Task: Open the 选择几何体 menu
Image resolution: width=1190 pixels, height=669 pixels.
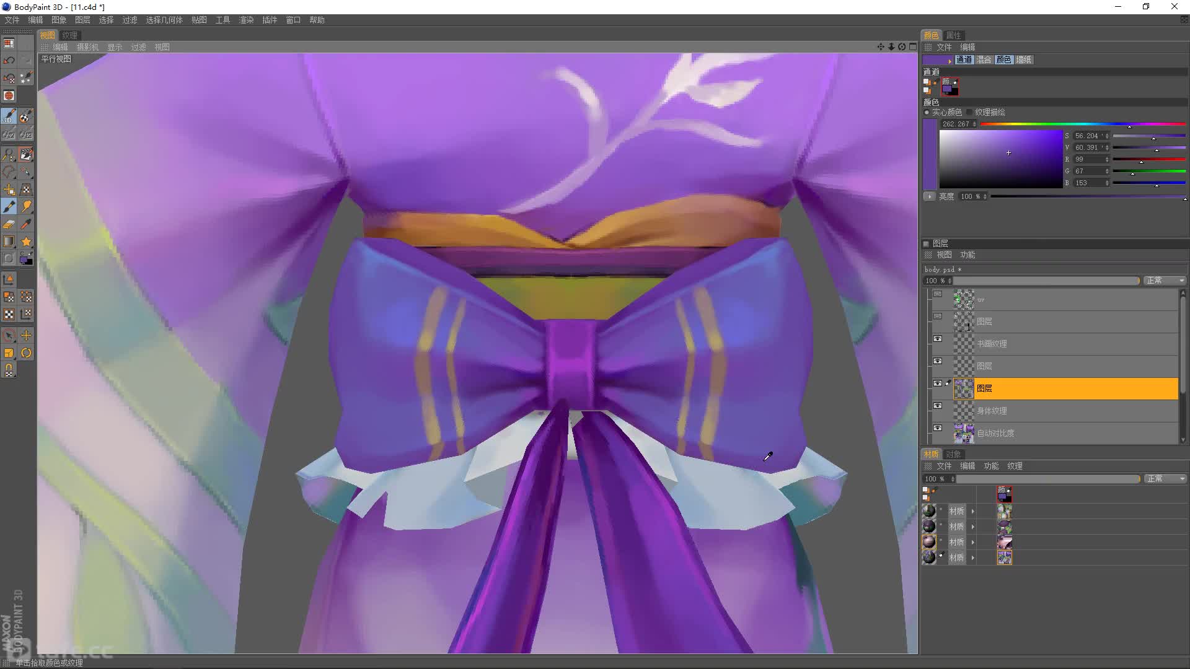Action: tap(164, 20)
